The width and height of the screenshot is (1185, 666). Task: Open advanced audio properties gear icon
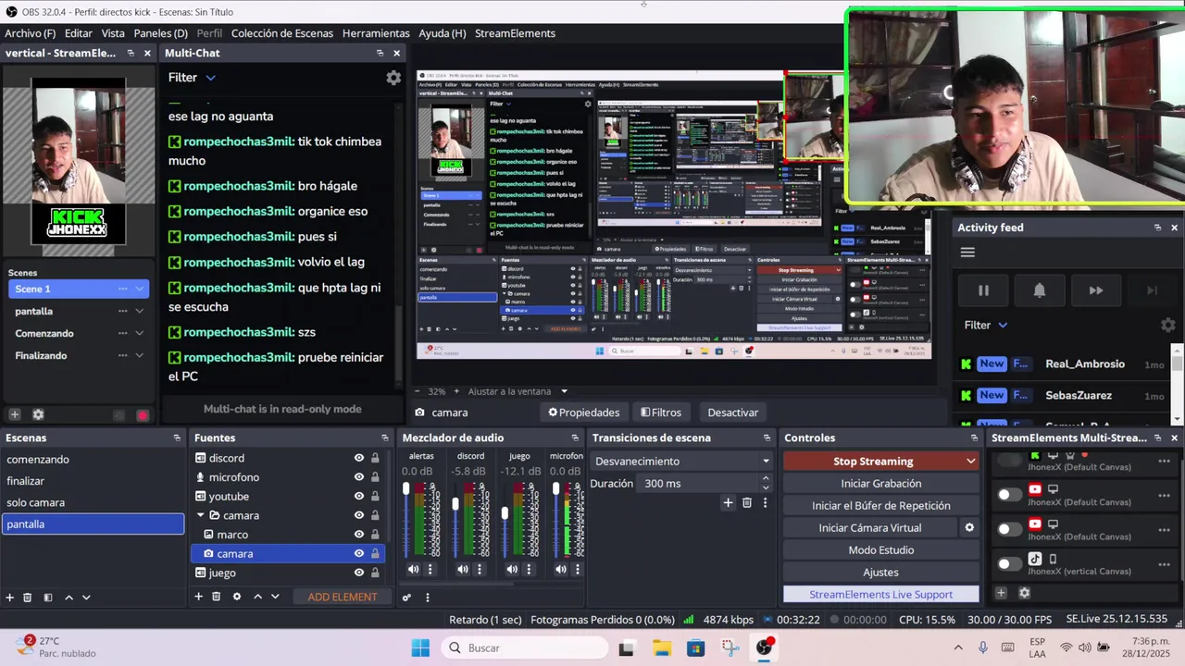[406, 598]
